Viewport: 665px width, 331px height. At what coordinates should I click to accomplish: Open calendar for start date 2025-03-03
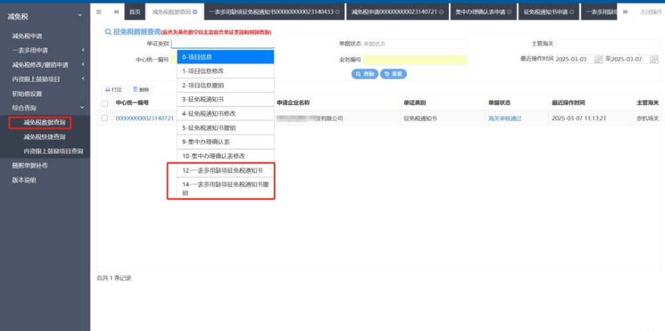point(598,59)
